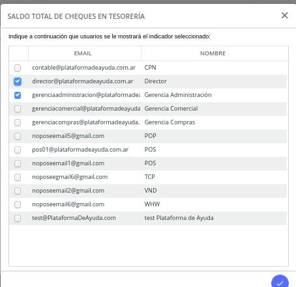Enable checkbox for pos01@plataformadeayuda.com.ar
Screen dimensions: 296x287
pyautogui.click(x=18, y=150)
